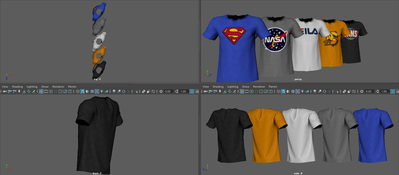Toggle grid display in side view toolbar
This screenshot has width=399, height=175.
(242, 91)
